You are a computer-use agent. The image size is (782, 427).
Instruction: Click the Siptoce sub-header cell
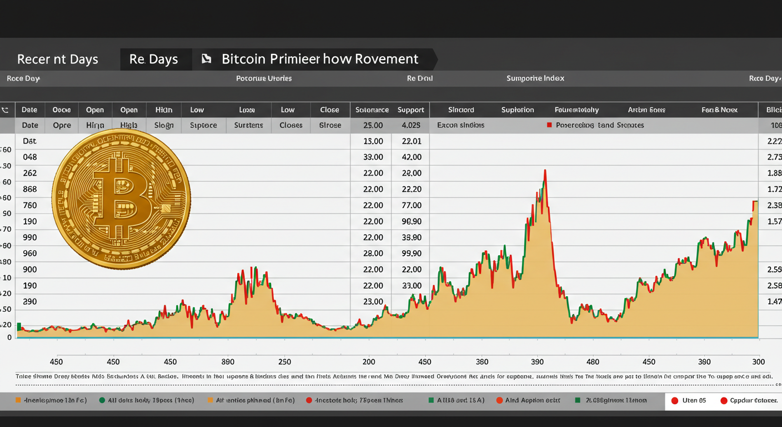tap(203, 126)
